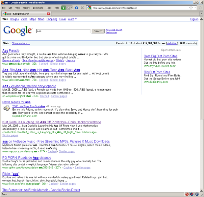Expand the 'more' dropdown in Google nav

coord(72,19)
